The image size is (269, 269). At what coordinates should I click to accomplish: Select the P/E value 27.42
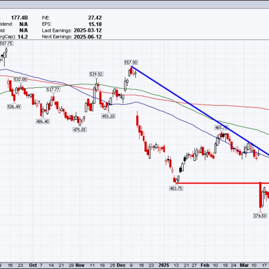point(95,18)
